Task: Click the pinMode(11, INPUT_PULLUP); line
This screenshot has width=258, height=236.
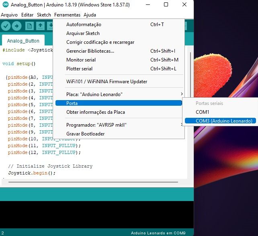Action: point(44,146)
